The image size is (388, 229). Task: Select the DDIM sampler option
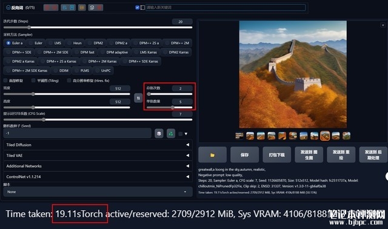point(61,70)
